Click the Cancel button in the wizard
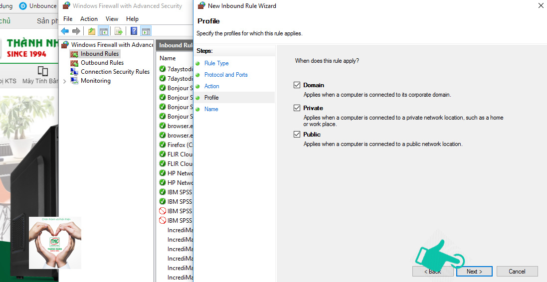Image resolution: width=547 pixels, height=282 pixels. (x=517, y=272)
